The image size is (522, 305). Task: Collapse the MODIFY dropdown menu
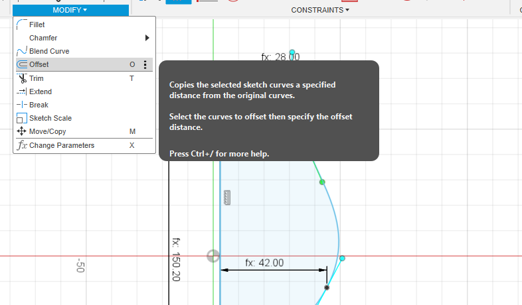click(x=70, y=10)
